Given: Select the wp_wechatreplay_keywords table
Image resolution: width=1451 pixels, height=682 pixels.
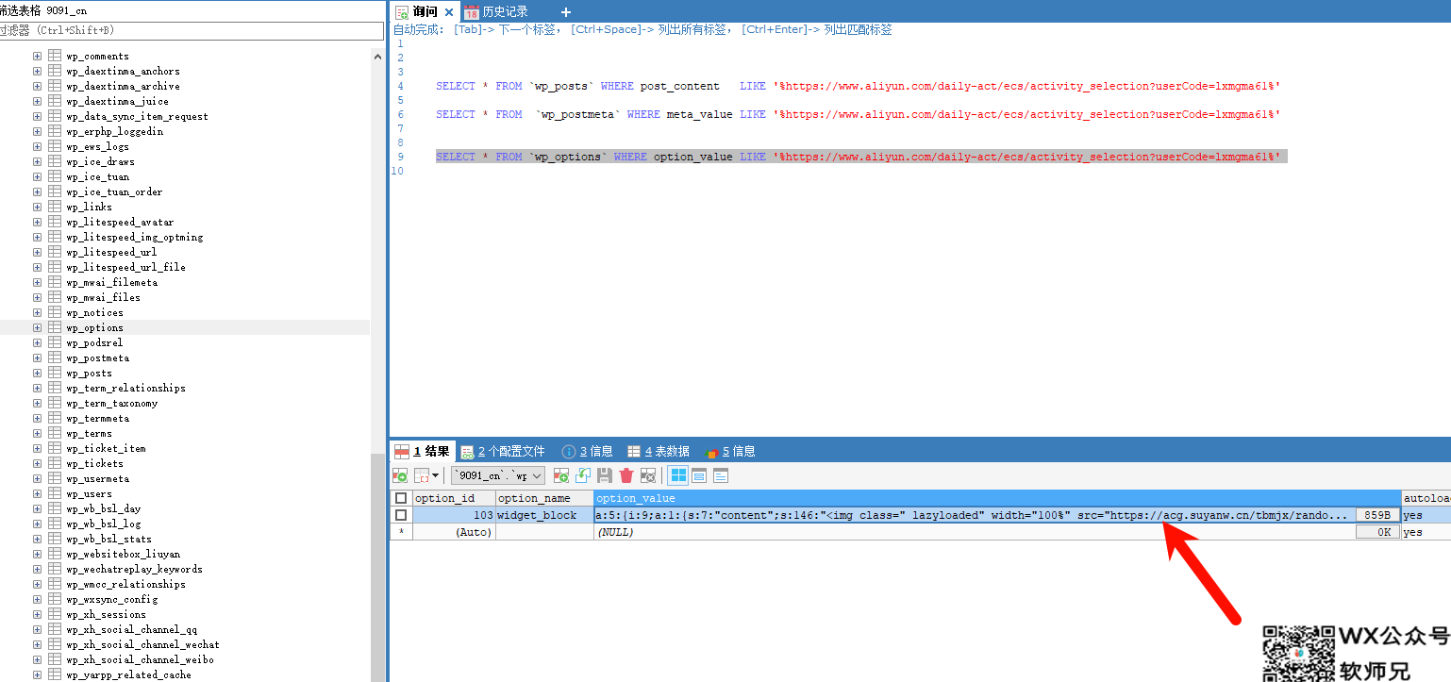Looking at the screenshot, I should click(x=134, y=569).
